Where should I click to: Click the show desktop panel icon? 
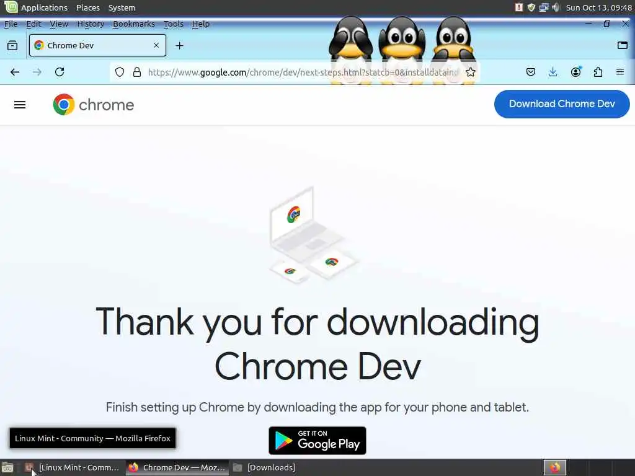tap(7, 467)
